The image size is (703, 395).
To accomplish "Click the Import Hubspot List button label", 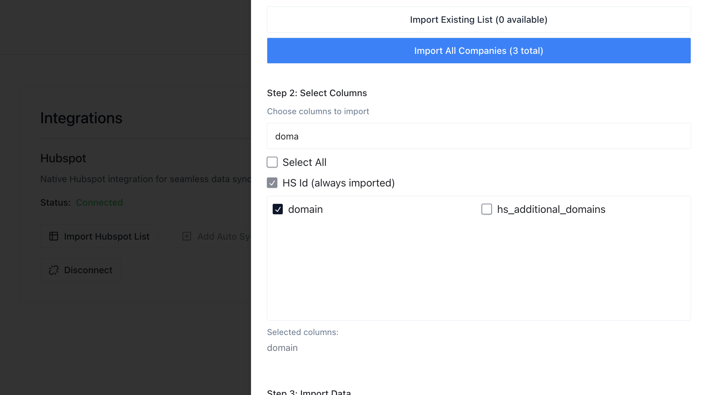I will point(107,236).
